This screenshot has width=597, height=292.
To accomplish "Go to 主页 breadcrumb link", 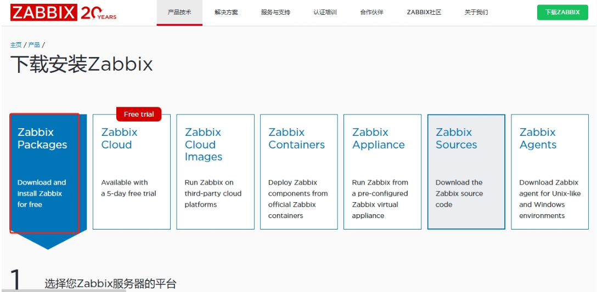I will (16, 45).
